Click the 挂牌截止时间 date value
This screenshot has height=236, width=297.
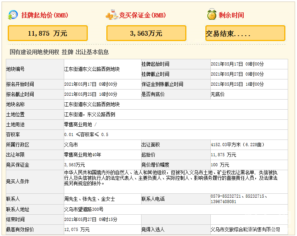pyautogui.click(x=237, y=74)
